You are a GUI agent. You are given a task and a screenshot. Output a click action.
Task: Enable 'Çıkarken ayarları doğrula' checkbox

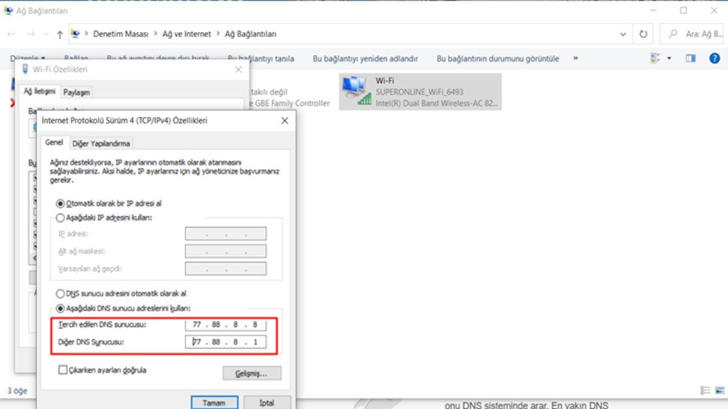(62, 370)
